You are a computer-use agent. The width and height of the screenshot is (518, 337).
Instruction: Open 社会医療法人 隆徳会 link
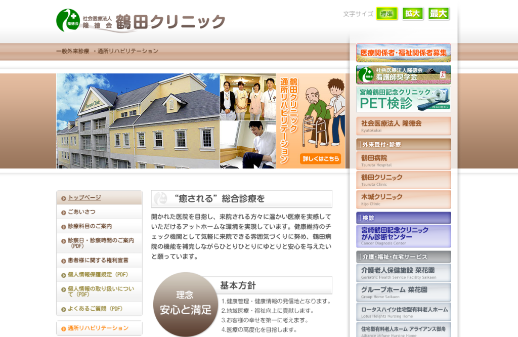[403, 126]
